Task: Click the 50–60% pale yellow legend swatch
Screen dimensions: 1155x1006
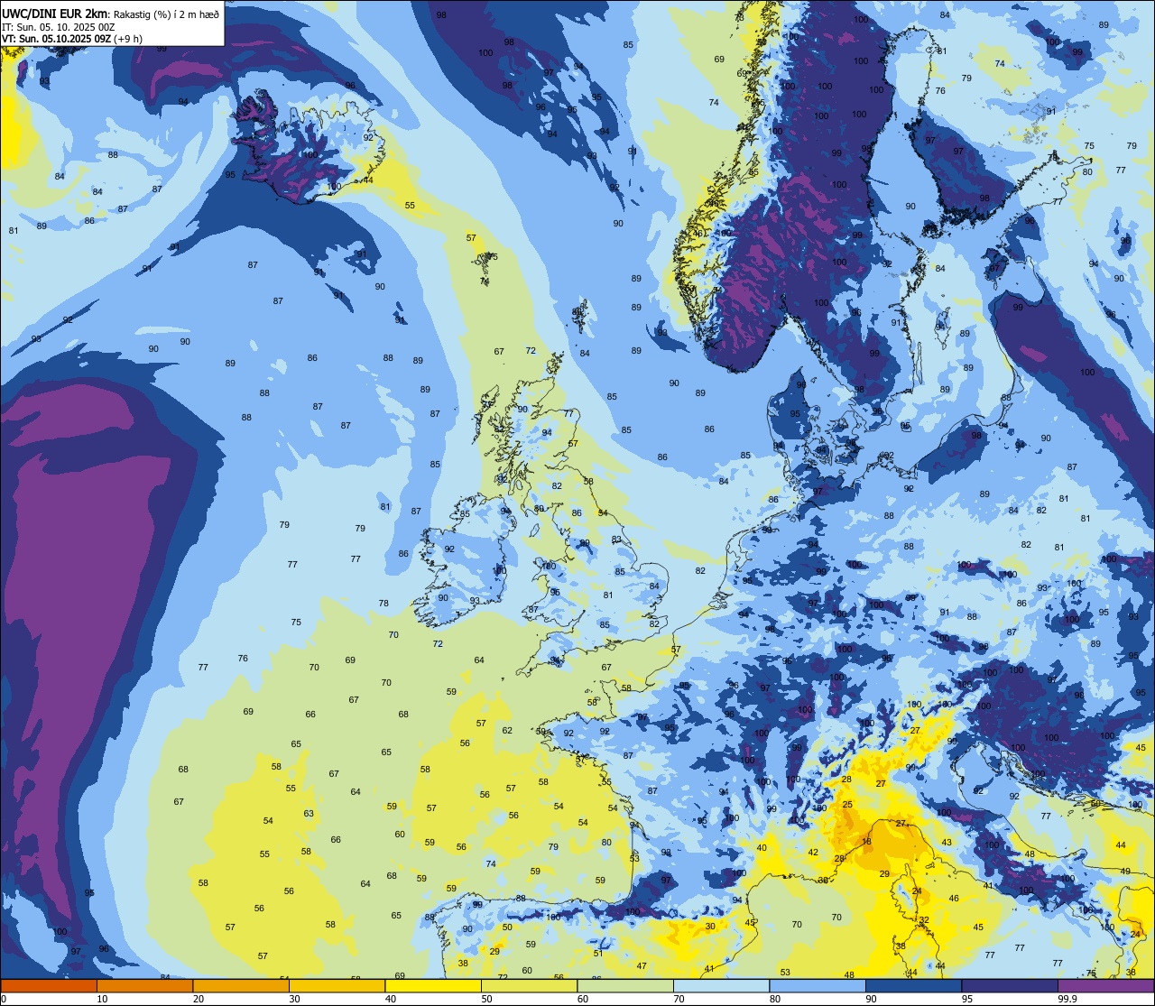Action: (529, 985)
